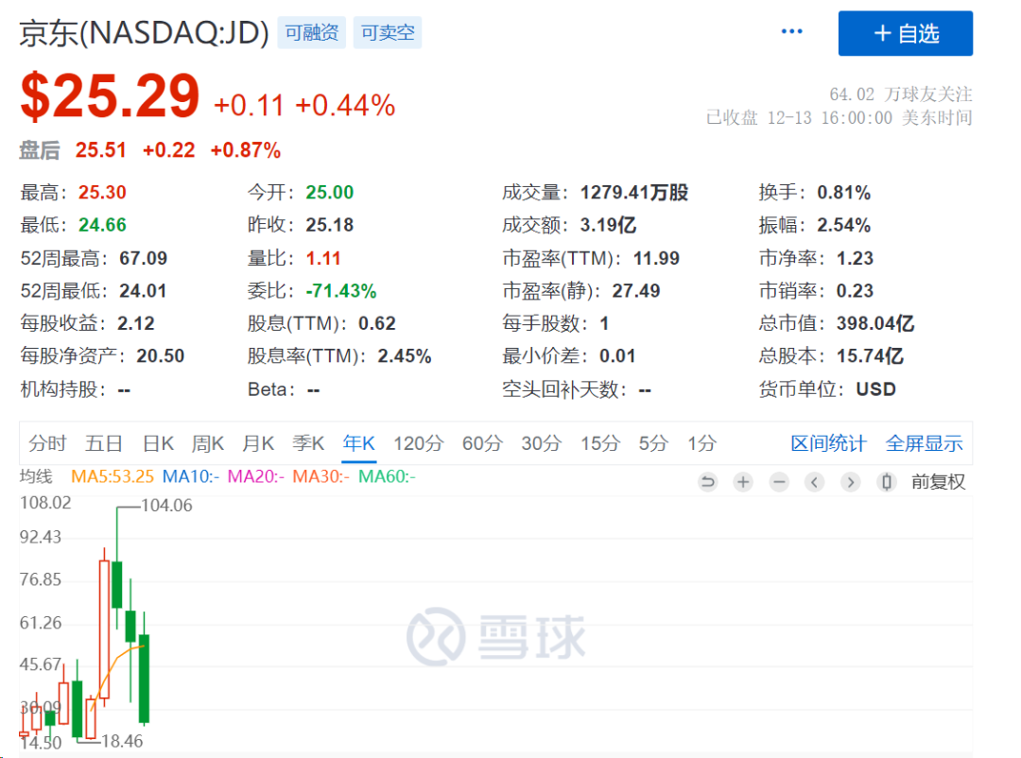Click the 换手 value 0.81%

click(x=844, y=193)
